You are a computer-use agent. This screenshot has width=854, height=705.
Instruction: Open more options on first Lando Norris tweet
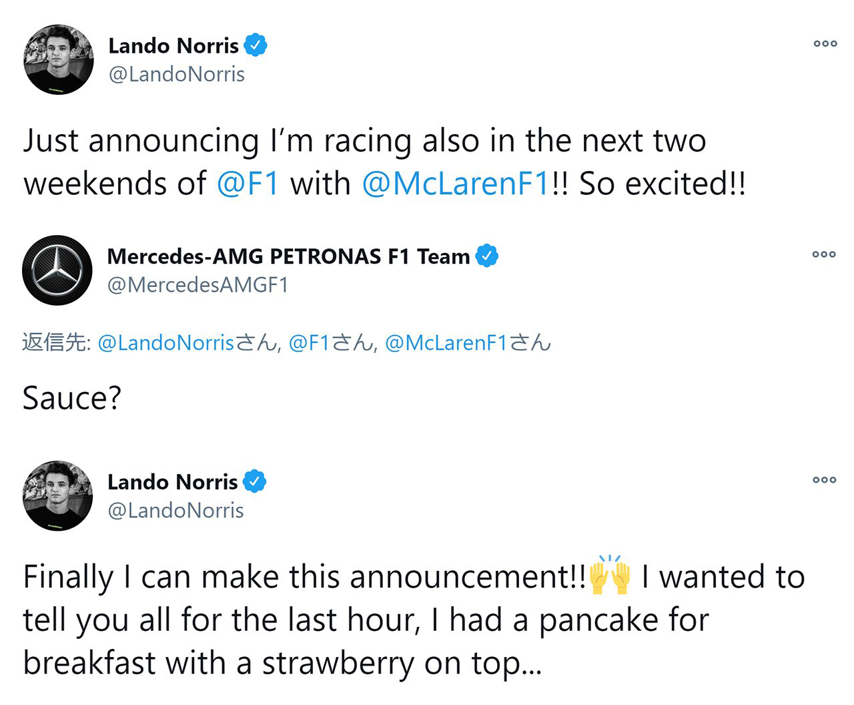click(x=825, y=44)
